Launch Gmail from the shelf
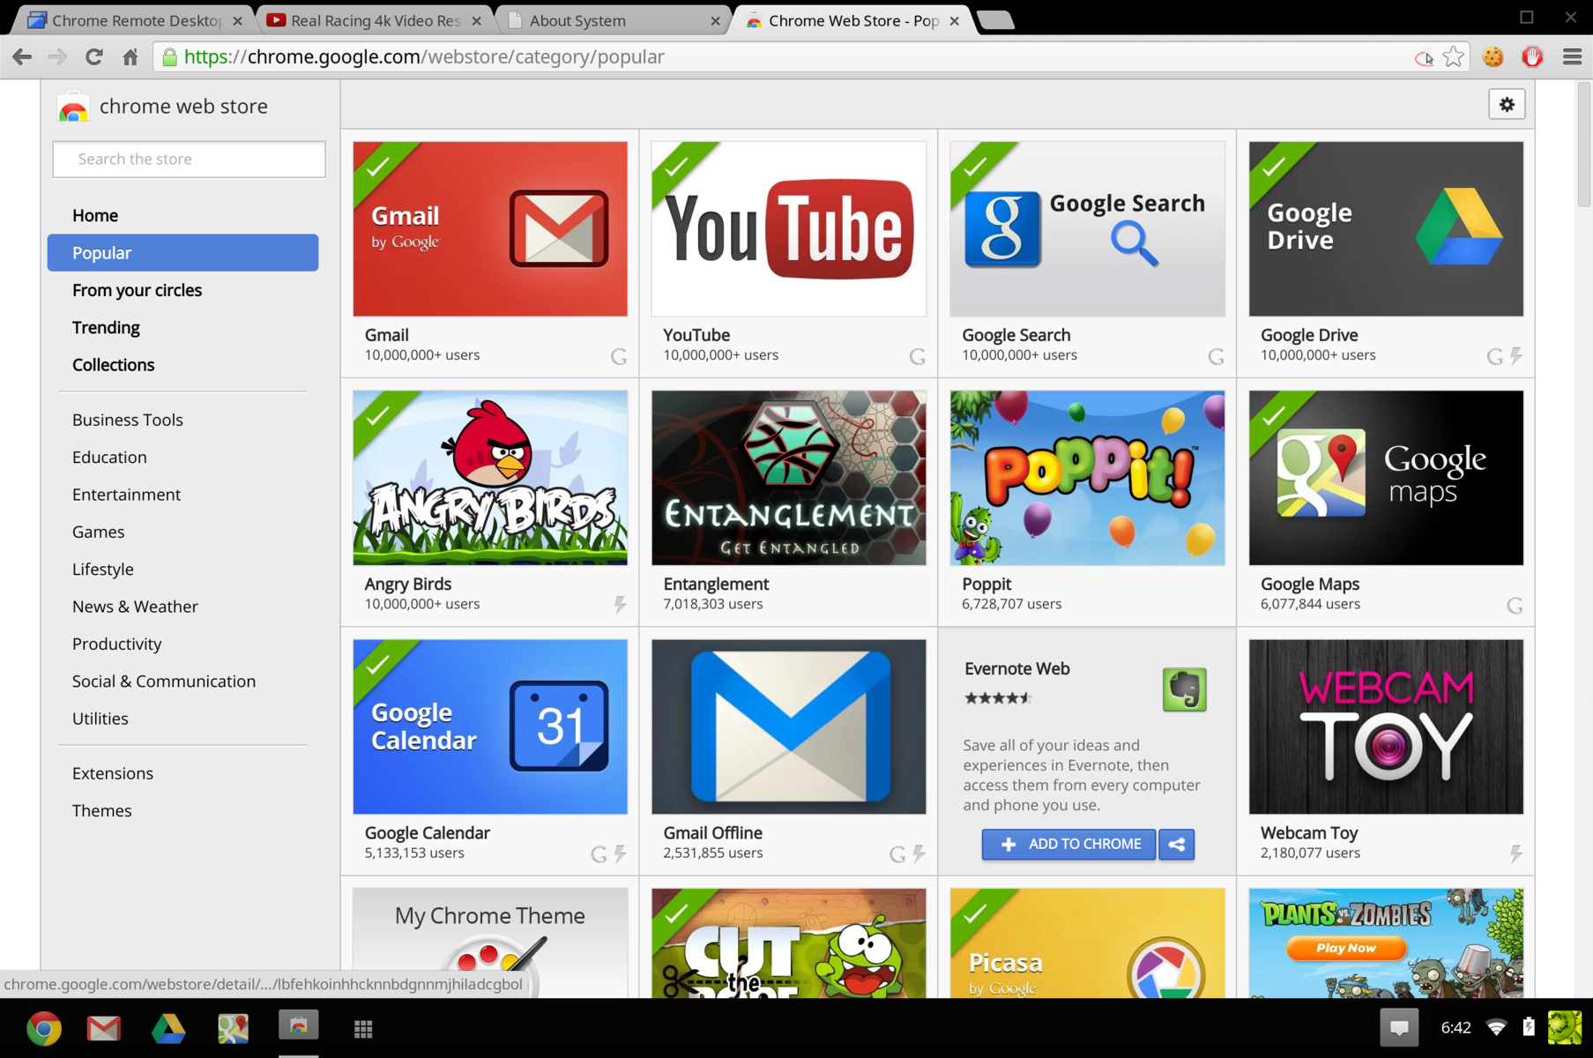 104,1028
